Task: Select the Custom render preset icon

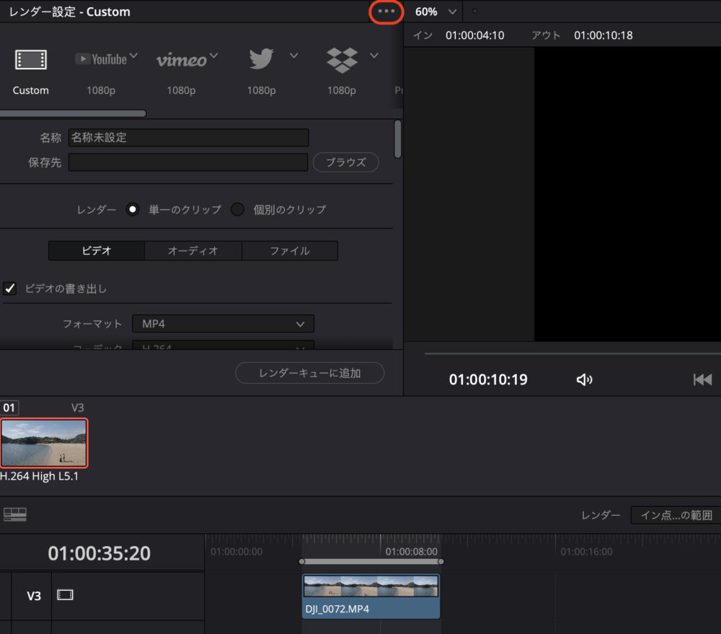Action: (31, 60)
